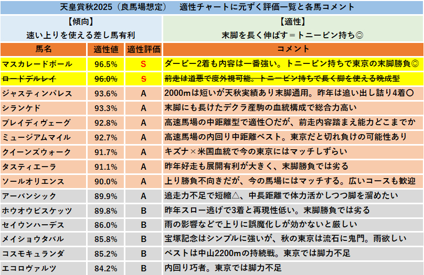Click the 93.3% value for シランケド
The height and width of the screenshot is (275, 424).
click(105, 108)
